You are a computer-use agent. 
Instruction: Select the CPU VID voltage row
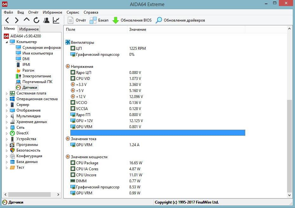[x=158, y=79]
